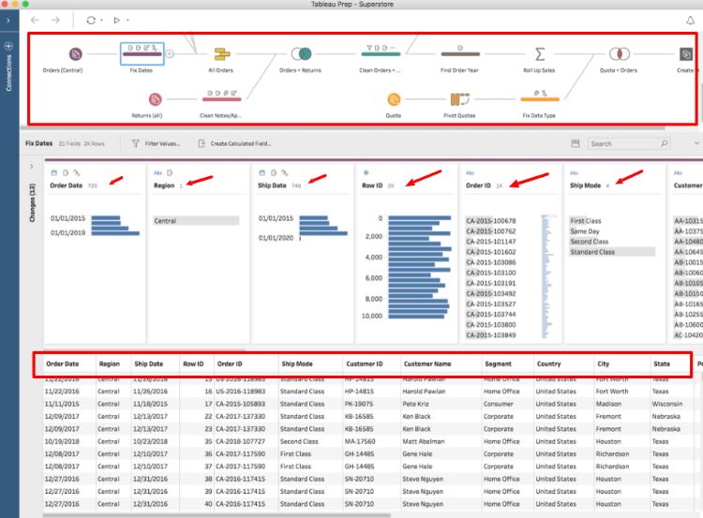This screenshot has height=518, width=703.
Task: Change Order Date data type icon
Action: coord(54,173)
